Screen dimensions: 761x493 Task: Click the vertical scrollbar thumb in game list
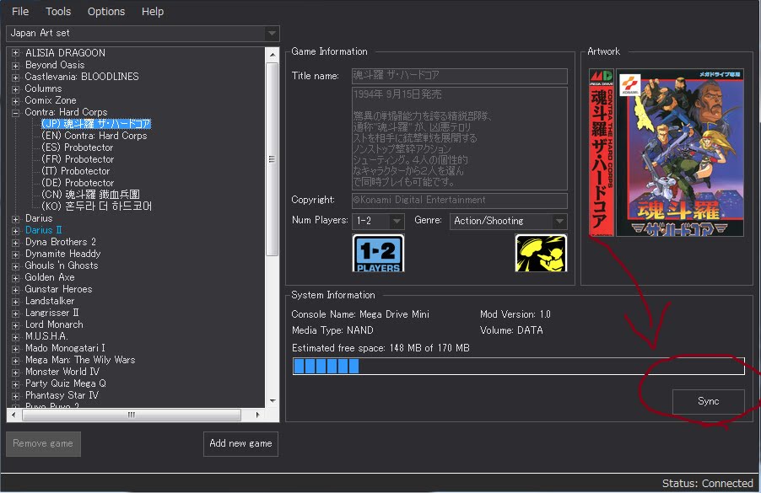[273, 159]
